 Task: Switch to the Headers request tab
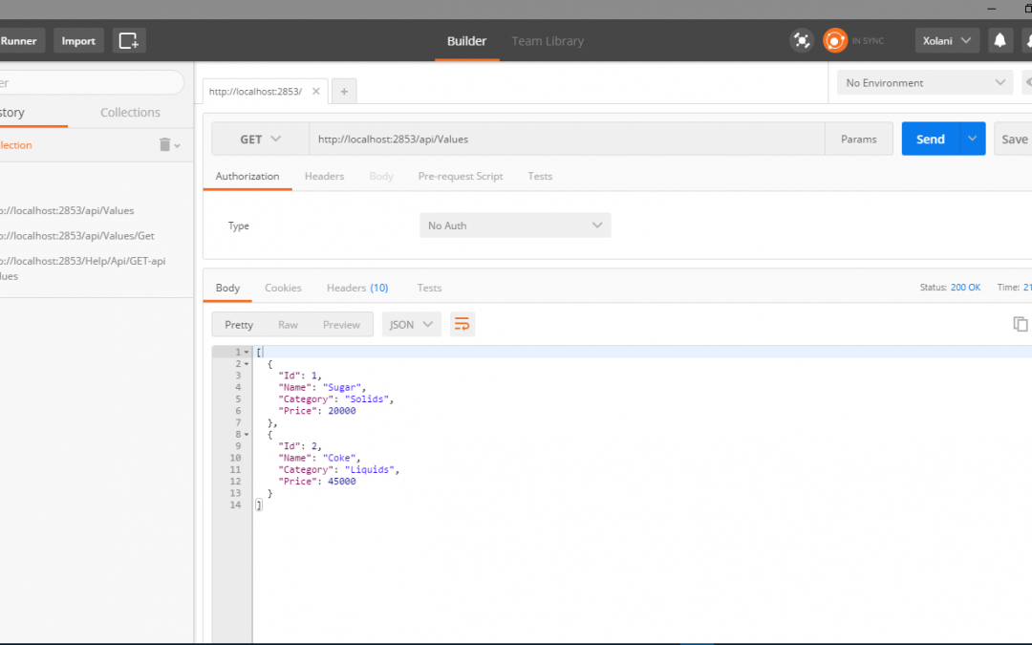pos(324,176)
